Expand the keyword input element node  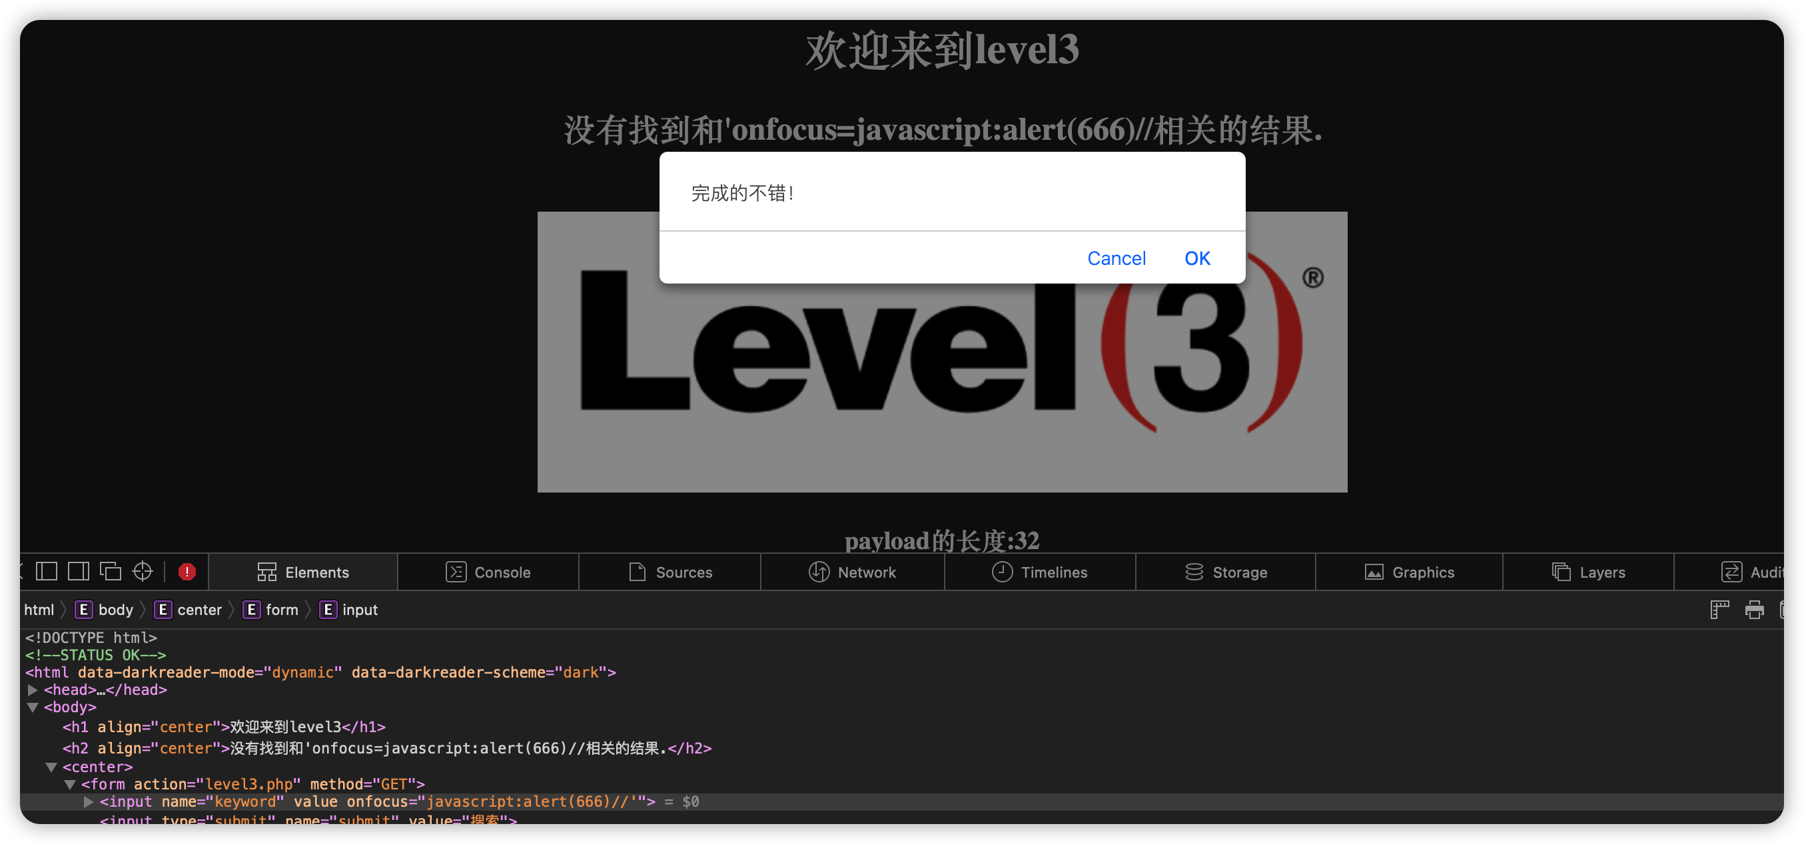tap(88, 801)
